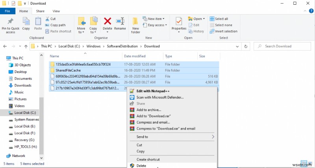Expand the address bar history dropdown
Screen dimensions: 315x168
[237, 46]
